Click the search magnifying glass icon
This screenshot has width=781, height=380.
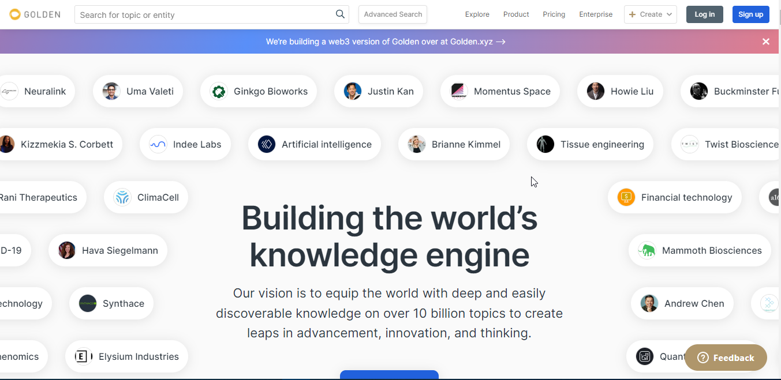[339, 14]
